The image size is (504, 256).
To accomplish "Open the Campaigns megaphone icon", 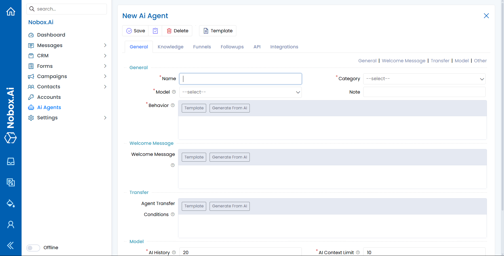I will pyautogui.click(x=31, y=76).
